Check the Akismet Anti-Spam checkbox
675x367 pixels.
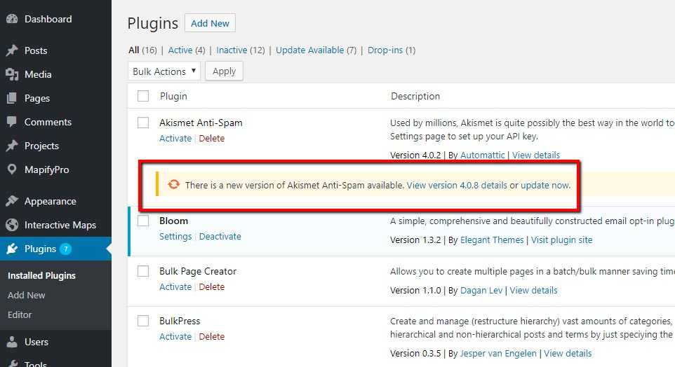pos(143,123)
